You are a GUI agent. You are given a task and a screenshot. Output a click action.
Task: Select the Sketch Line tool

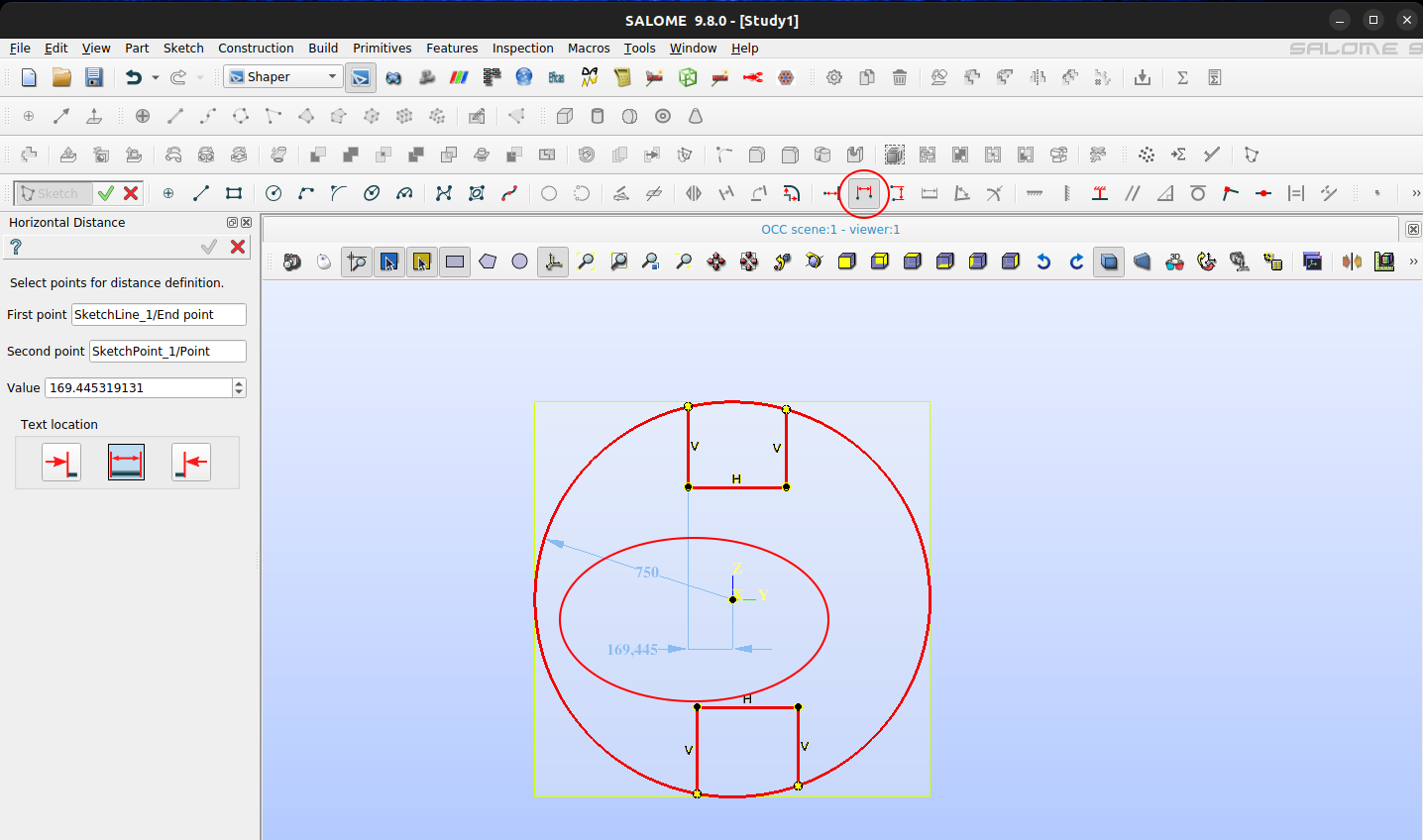coord(201,193)
